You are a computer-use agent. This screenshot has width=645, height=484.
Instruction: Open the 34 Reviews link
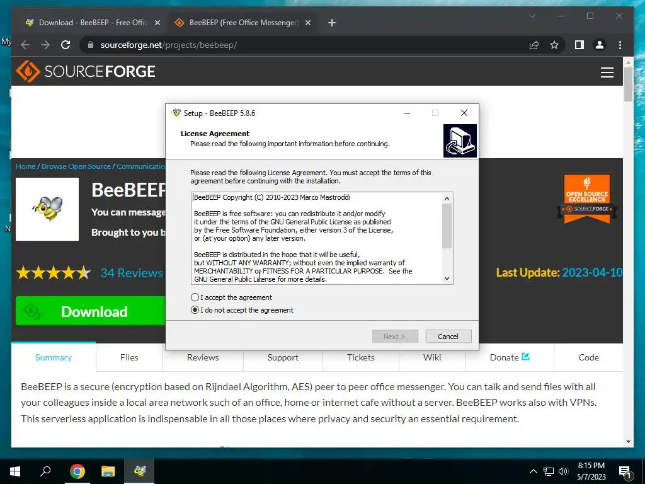(x=132, y=273)
